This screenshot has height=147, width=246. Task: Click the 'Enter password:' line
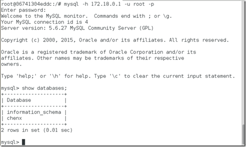[x=24, y=10]
